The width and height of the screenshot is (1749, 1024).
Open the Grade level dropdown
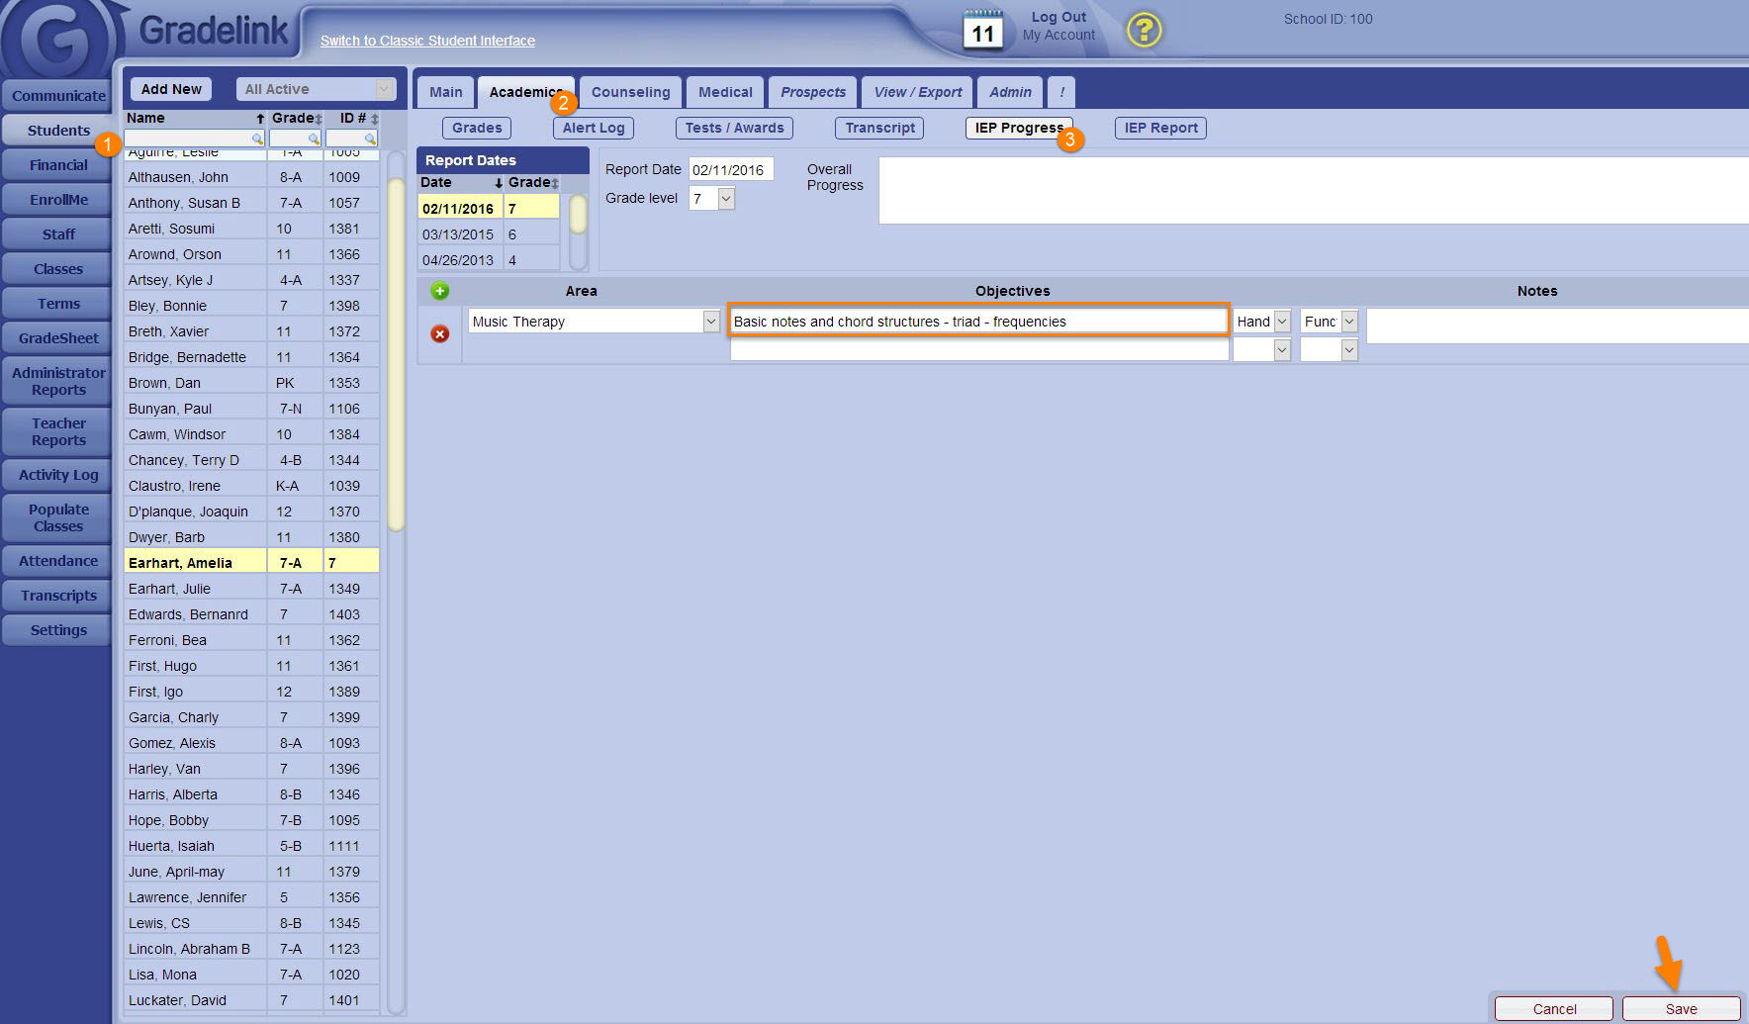pos(726,199)
